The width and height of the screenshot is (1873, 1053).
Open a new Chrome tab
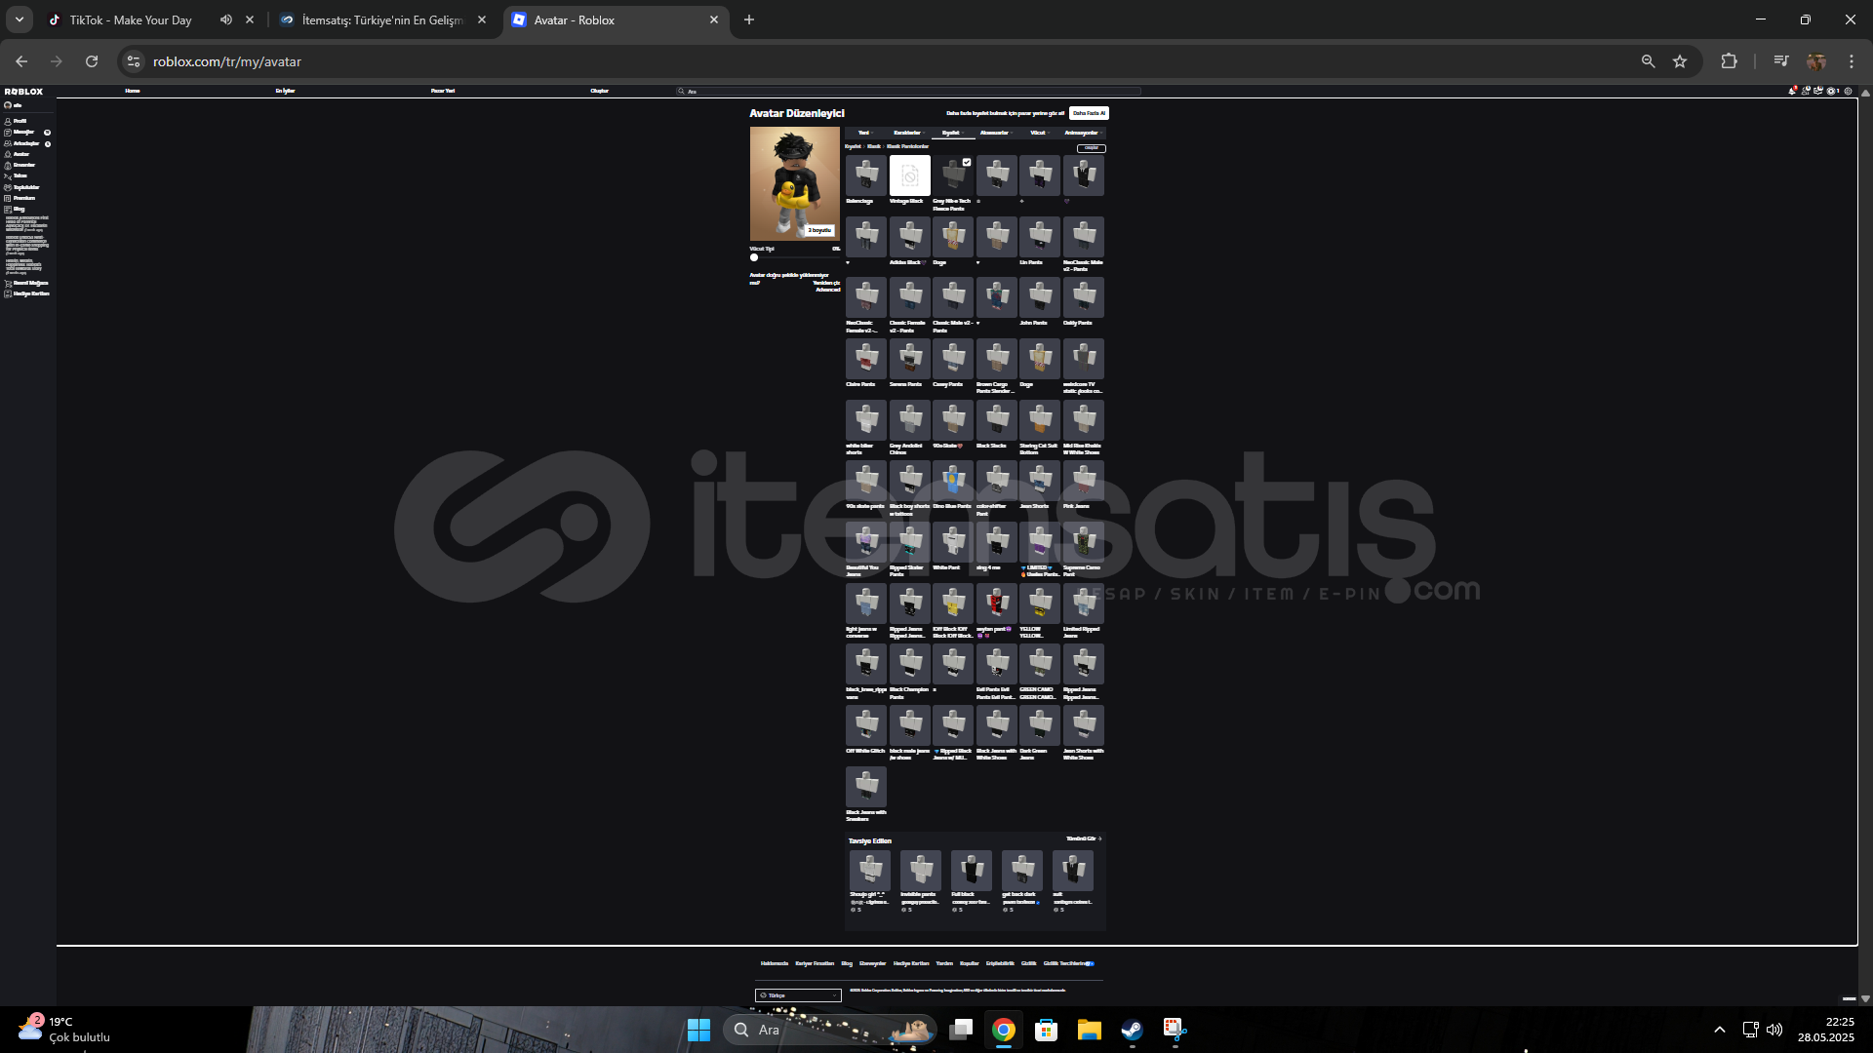[x=749, y=19]
